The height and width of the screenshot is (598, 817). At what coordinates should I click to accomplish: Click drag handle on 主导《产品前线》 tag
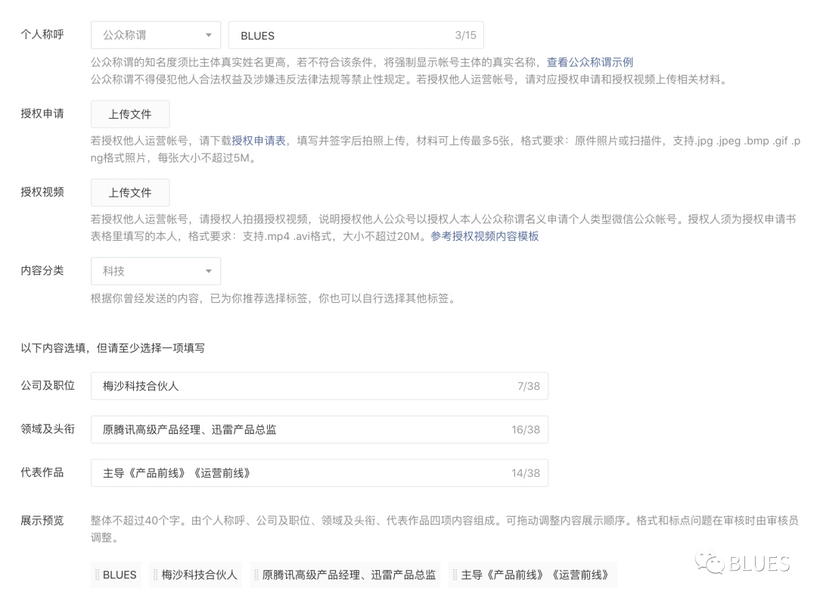click(455, 575)
